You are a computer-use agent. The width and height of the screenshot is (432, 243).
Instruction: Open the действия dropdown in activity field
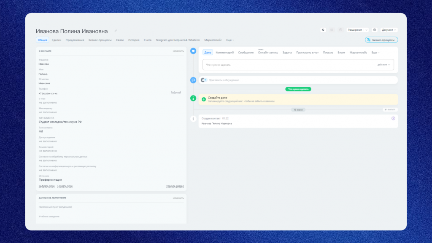pyautogui.click(x=383, y=64)
